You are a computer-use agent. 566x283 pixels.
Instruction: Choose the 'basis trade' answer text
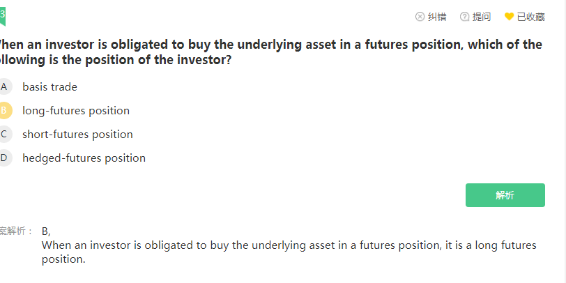[49, 87]
